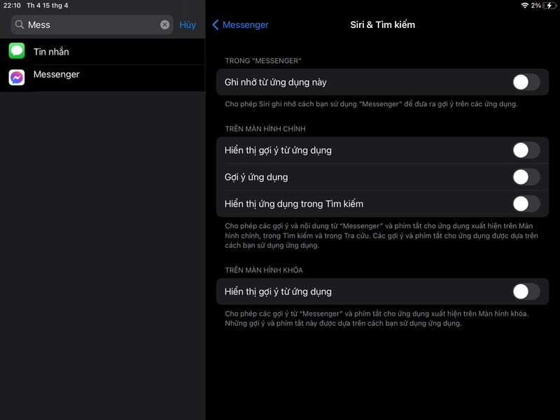
Task: Select the Tin nhắn search result label
Action: tap(51, 52)
